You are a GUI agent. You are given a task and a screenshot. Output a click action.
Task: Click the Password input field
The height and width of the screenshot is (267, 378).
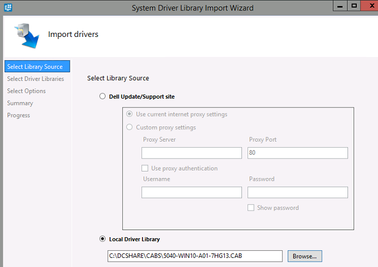[x=298, y=193]
